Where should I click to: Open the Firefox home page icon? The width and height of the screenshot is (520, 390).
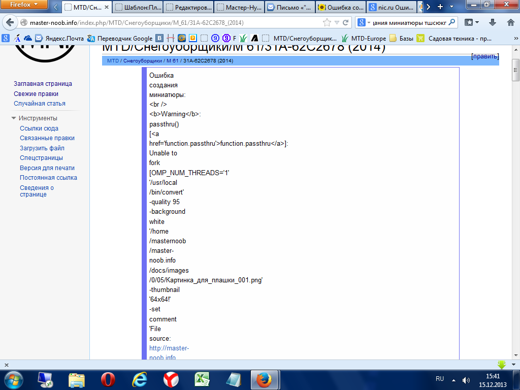(510, 22)
